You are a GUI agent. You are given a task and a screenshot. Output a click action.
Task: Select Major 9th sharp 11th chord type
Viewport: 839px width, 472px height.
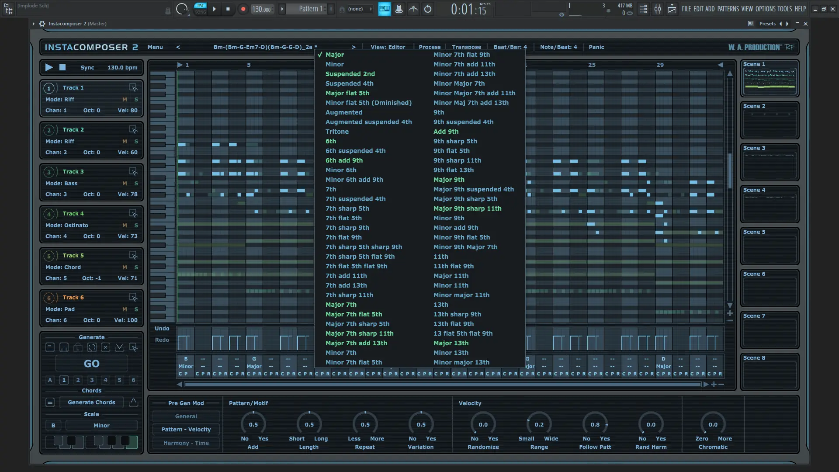pyautogui.click(x=467, y=208)
